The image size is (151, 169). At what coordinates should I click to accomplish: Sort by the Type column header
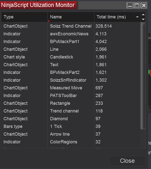click(24, 17)
